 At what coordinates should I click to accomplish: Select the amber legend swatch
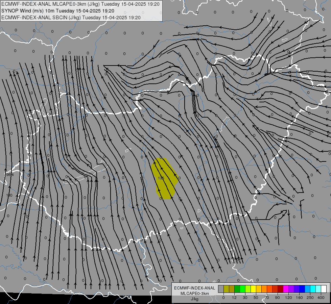tap(259, 289)
